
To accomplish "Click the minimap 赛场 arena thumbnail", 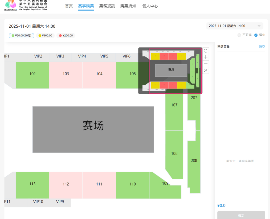I will [171, 70].
